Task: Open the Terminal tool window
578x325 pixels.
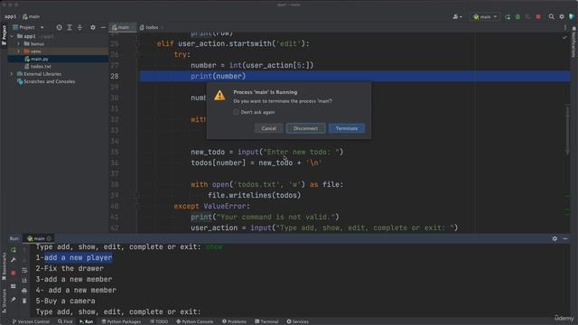Action: pos(266,321)
